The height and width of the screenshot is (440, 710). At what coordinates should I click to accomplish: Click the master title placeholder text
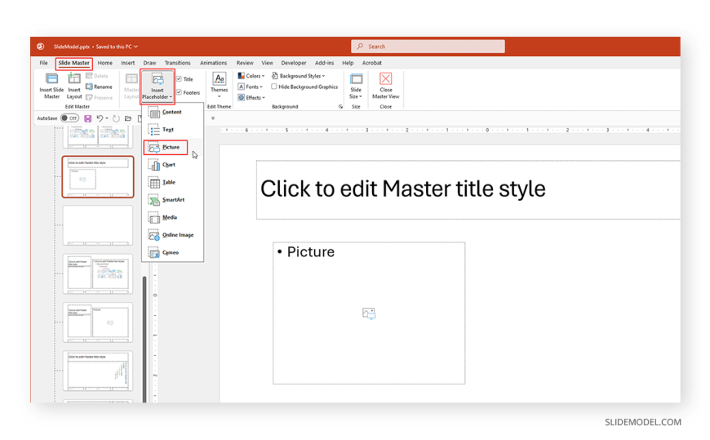(402, 189)
